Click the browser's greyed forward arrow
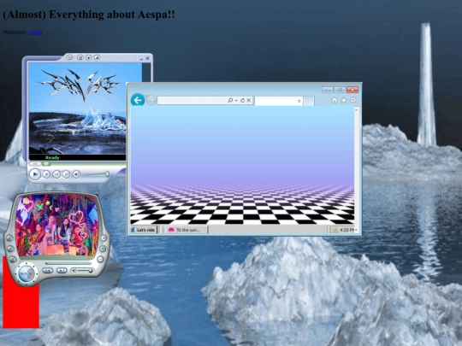Screen dimensions: 462x346 (151, 100)
